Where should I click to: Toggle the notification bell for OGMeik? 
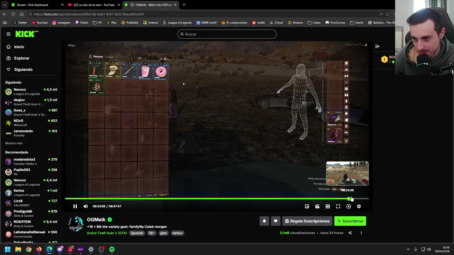[x=264, y=221]
